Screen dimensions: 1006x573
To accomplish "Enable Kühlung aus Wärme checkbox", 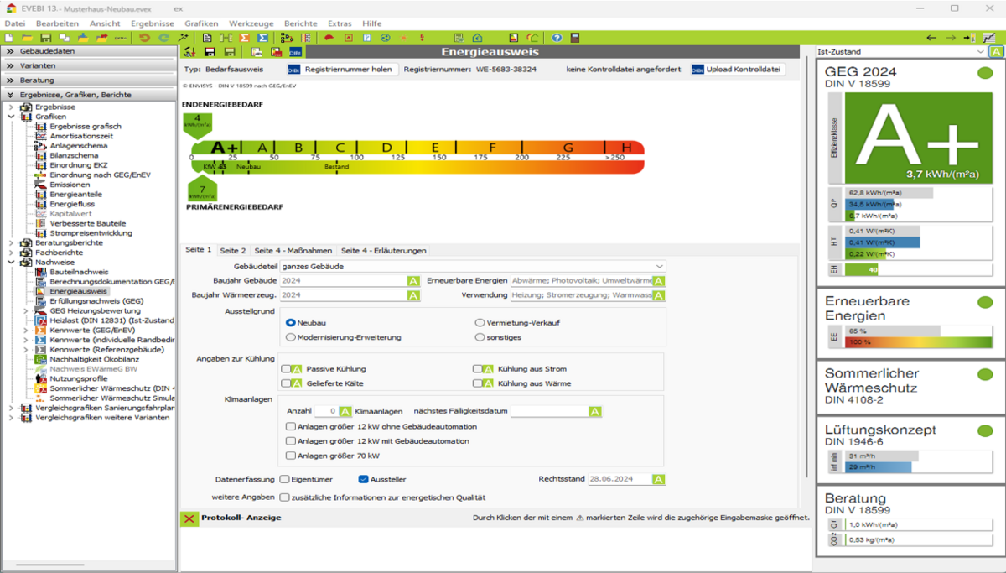I will 478,383.
